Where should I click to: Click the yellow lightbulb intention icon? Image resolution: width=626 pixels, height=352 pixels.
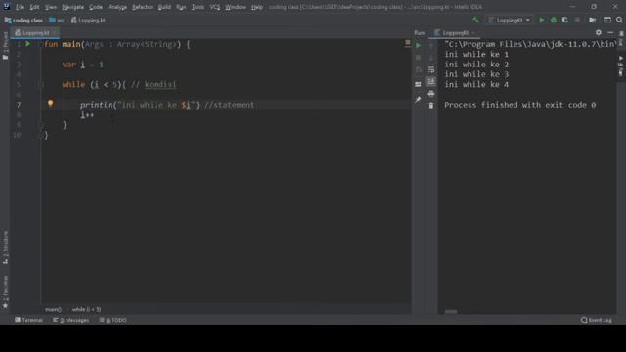click(50, 104)
